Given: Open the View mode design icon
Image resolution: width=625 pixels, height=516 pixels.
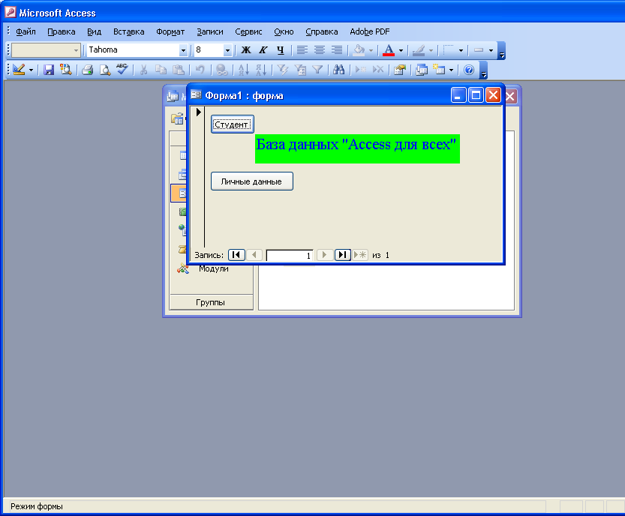Looking at the screenshot, I should pos(19,70).
